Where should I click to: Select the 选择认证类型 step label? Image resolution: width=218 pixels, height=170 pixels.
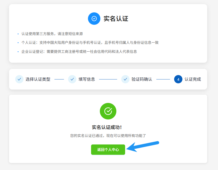pyautogui.click(x=38, y=79)
